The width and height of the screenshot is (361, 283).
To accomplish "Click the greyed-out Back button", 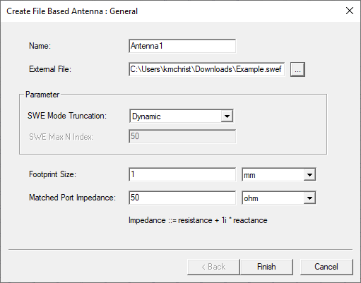I will [213, 267].
